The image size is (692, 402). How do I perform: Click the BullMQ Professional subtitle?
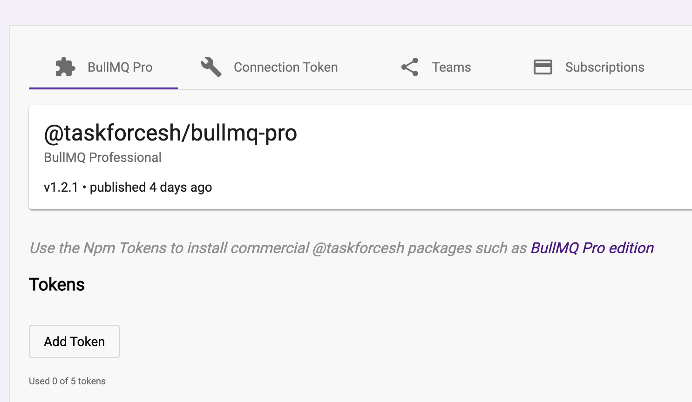(102, 158)
